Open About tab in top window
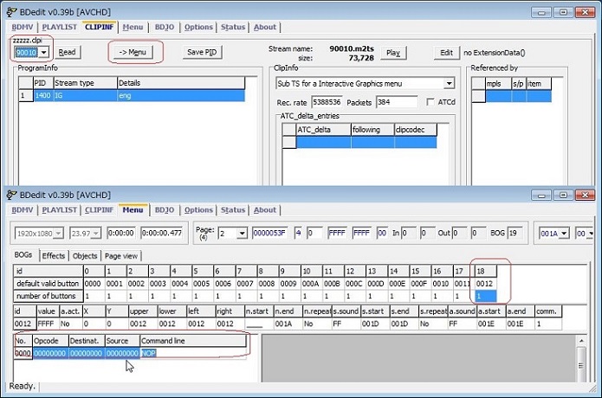Screen dimensions: 602x398 pos(265,27)
